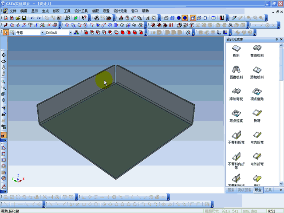Expand the overflow chevron at the far right of the top toolbar
This screenshot has height=213, width=284.
tap(266, 18)
